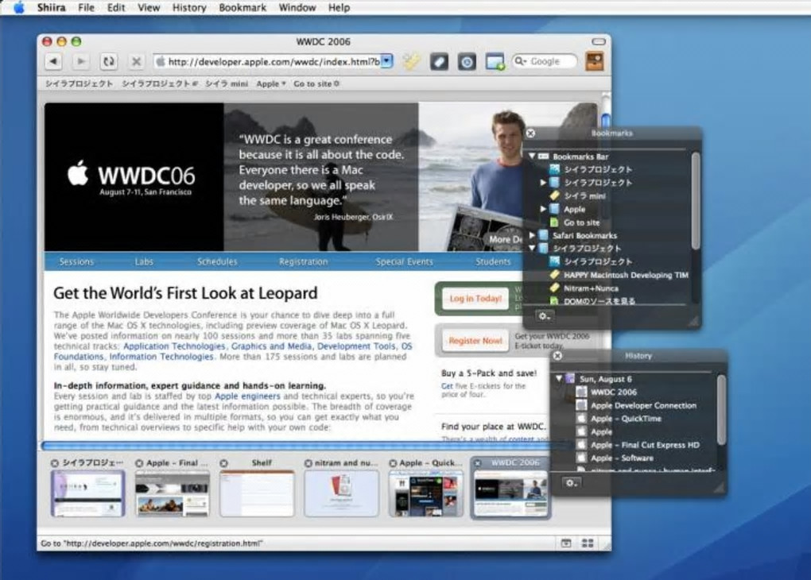Close the Shelf tab thumbnail
Screen dimensions: 811x580
223,463
